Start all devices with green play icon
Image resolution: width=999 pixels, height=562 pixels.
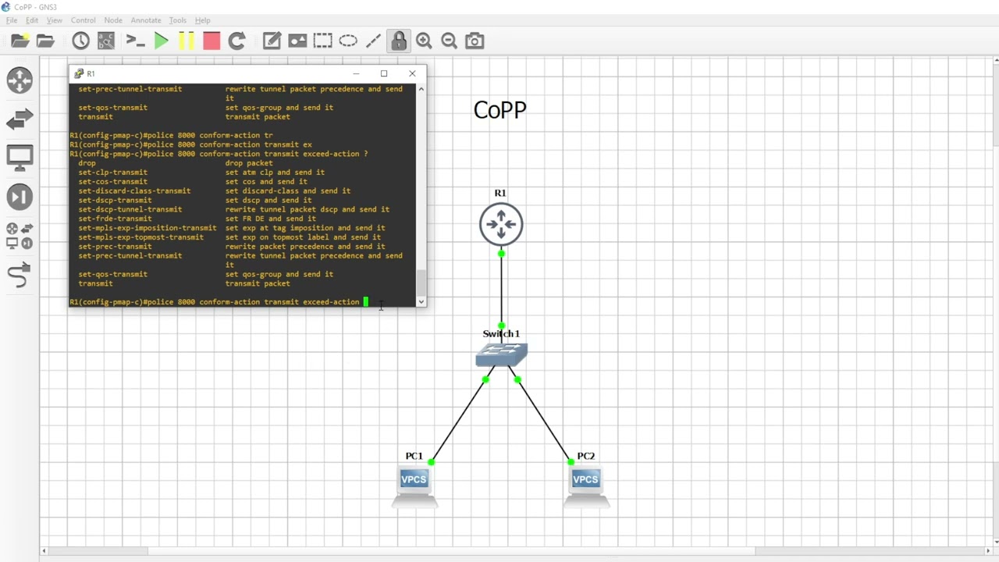(161, 41)
